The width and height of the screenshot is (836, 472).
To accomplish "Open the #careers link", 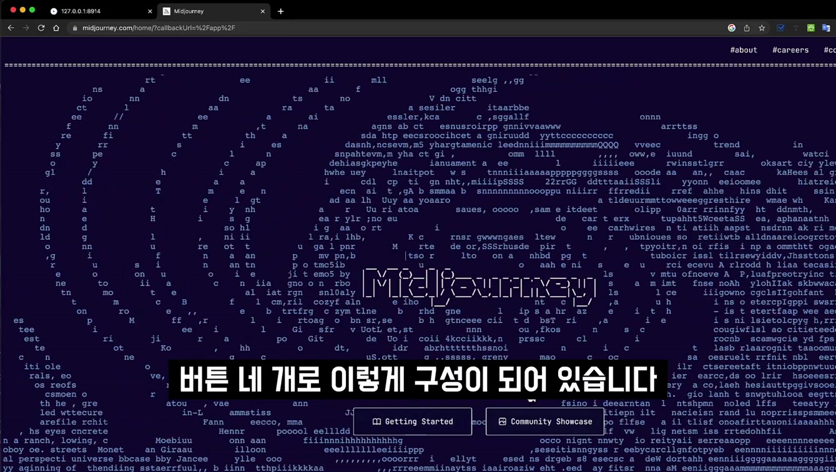I will click(x=790, y=50).
